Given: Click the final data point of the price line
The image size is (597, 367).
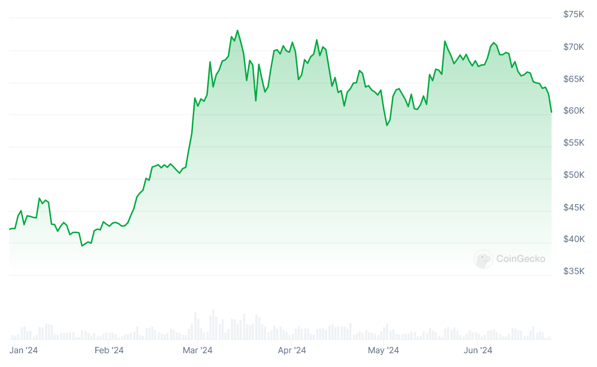Looking at the screenshot, I should pyautogui.click(x=551, y=112).
